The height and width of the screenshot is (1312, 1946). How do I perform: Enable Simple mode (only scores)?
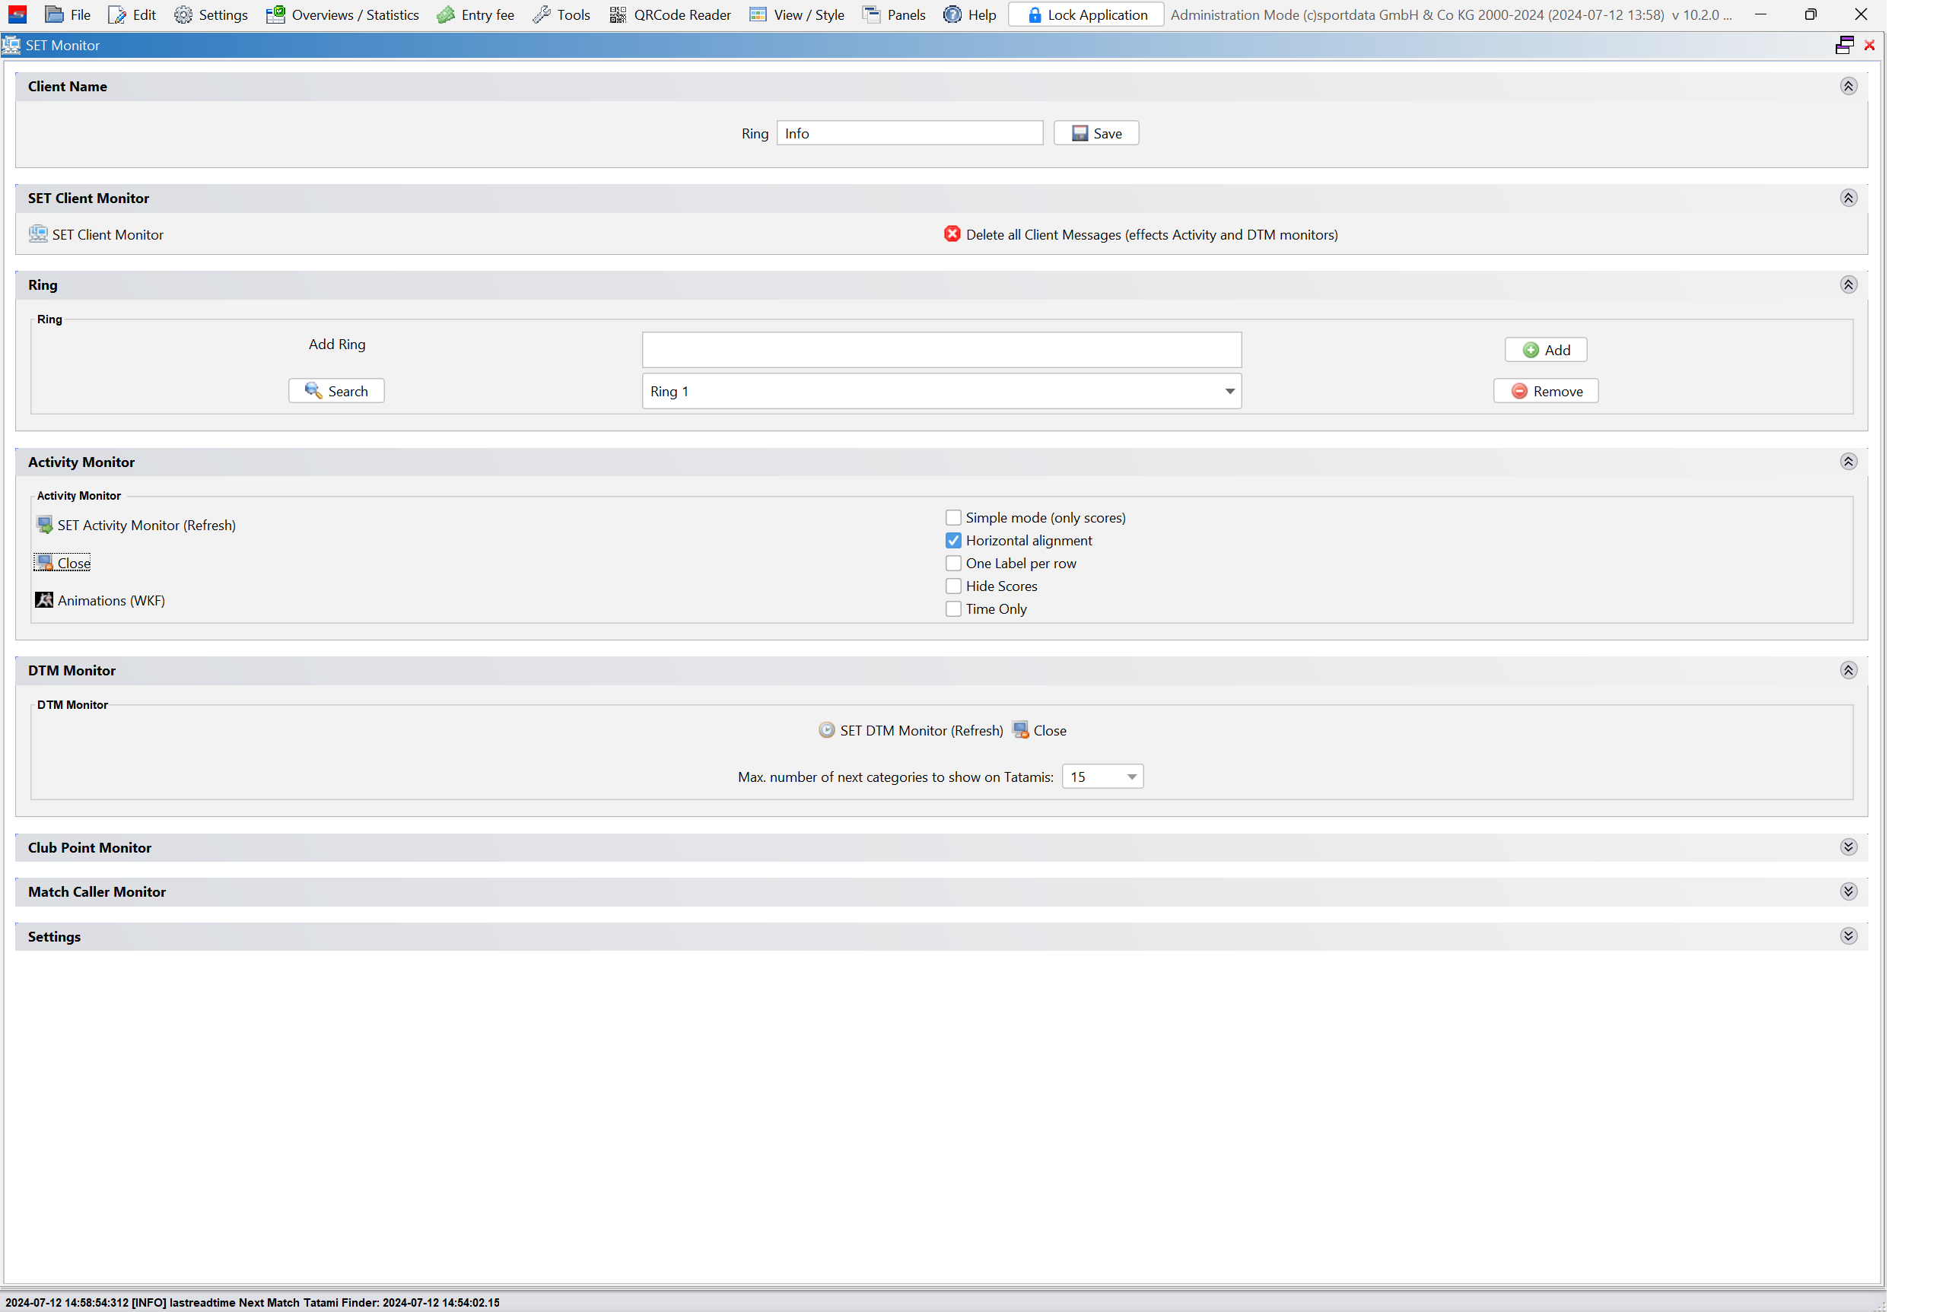953,518
